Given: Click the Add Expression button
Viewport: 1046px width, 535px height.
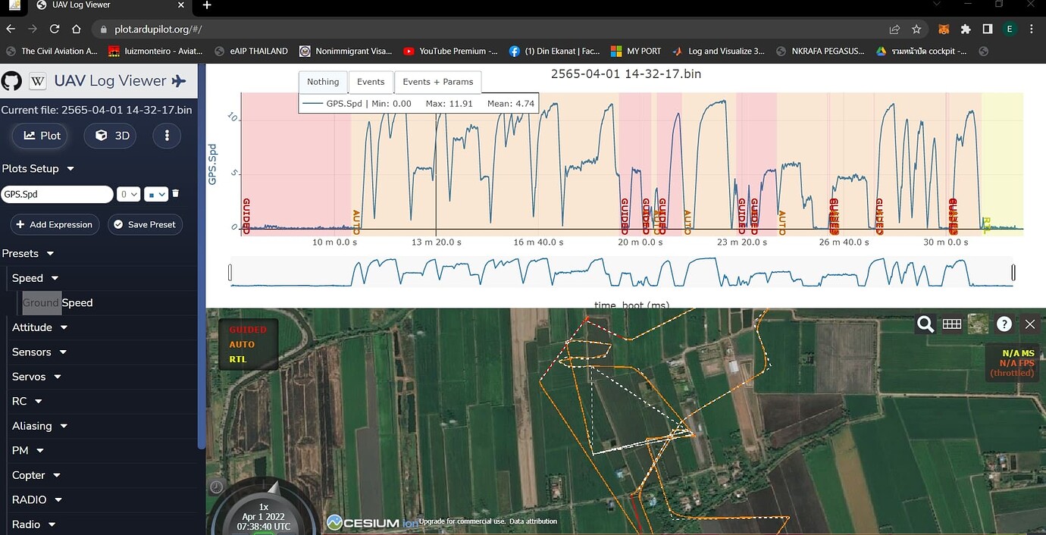Looking at the screenshot, I should coord(54,224).
